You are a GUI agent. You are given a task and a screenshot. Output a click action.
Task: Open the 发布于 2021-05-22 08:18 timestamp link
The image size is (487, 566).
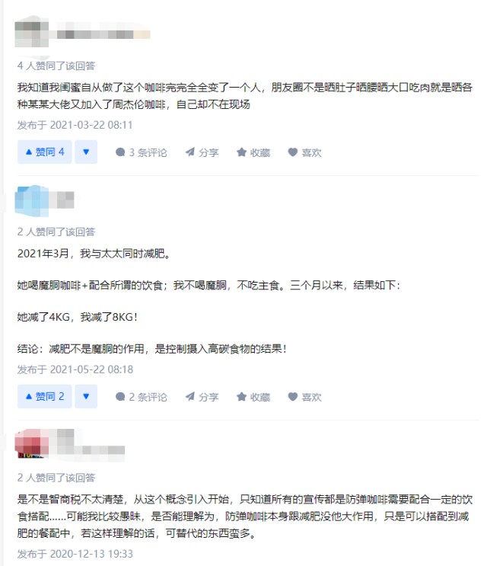click(x=75, y=369)
